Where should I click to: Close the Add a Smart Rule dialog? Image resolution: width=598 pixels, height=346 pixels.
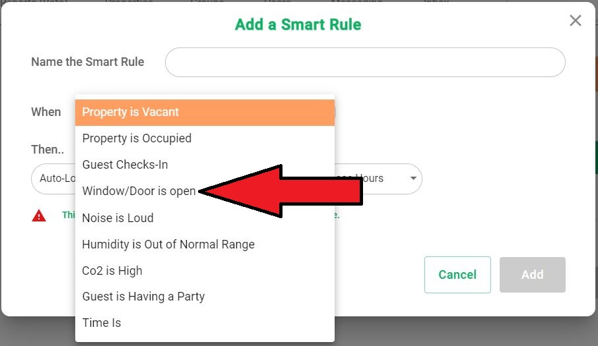[575, 20]
